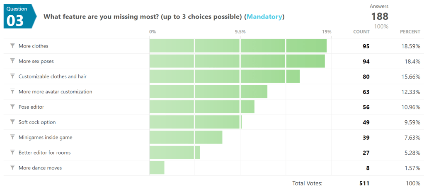Click the PERCENT column header
Viewport: 424px width, 191px height.
[410, 32]
